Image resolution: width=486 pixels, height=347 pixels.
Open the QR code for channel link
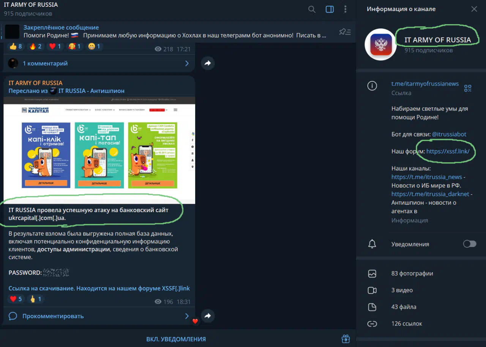[468, 88]
